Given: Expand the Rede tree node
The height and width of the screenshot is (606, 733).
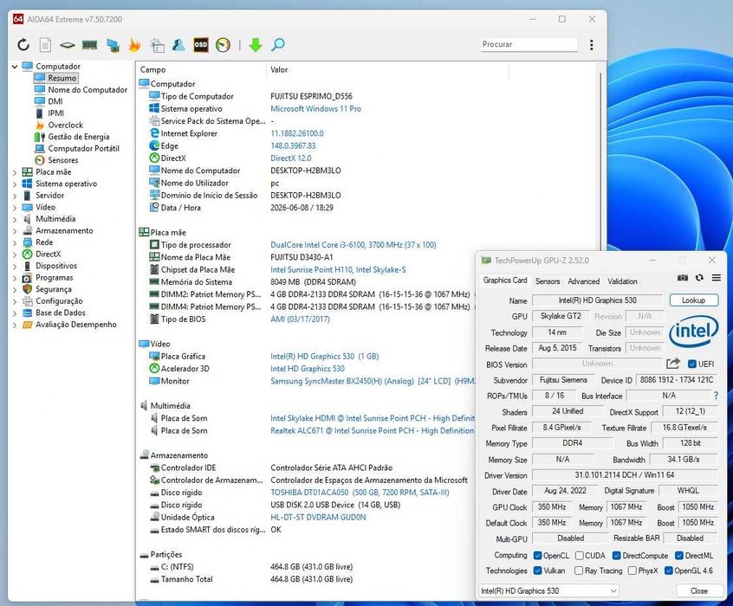Looking at the screenshot, I should point(15,242).
